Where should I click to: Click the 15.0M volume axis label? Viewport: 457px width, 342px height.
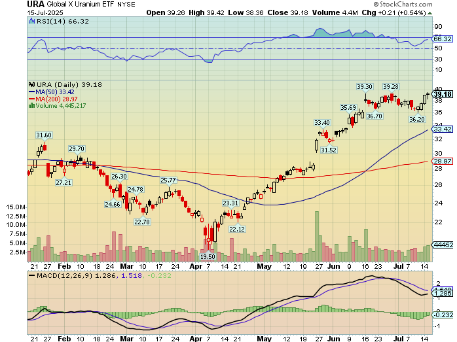[x=16, y=207]
